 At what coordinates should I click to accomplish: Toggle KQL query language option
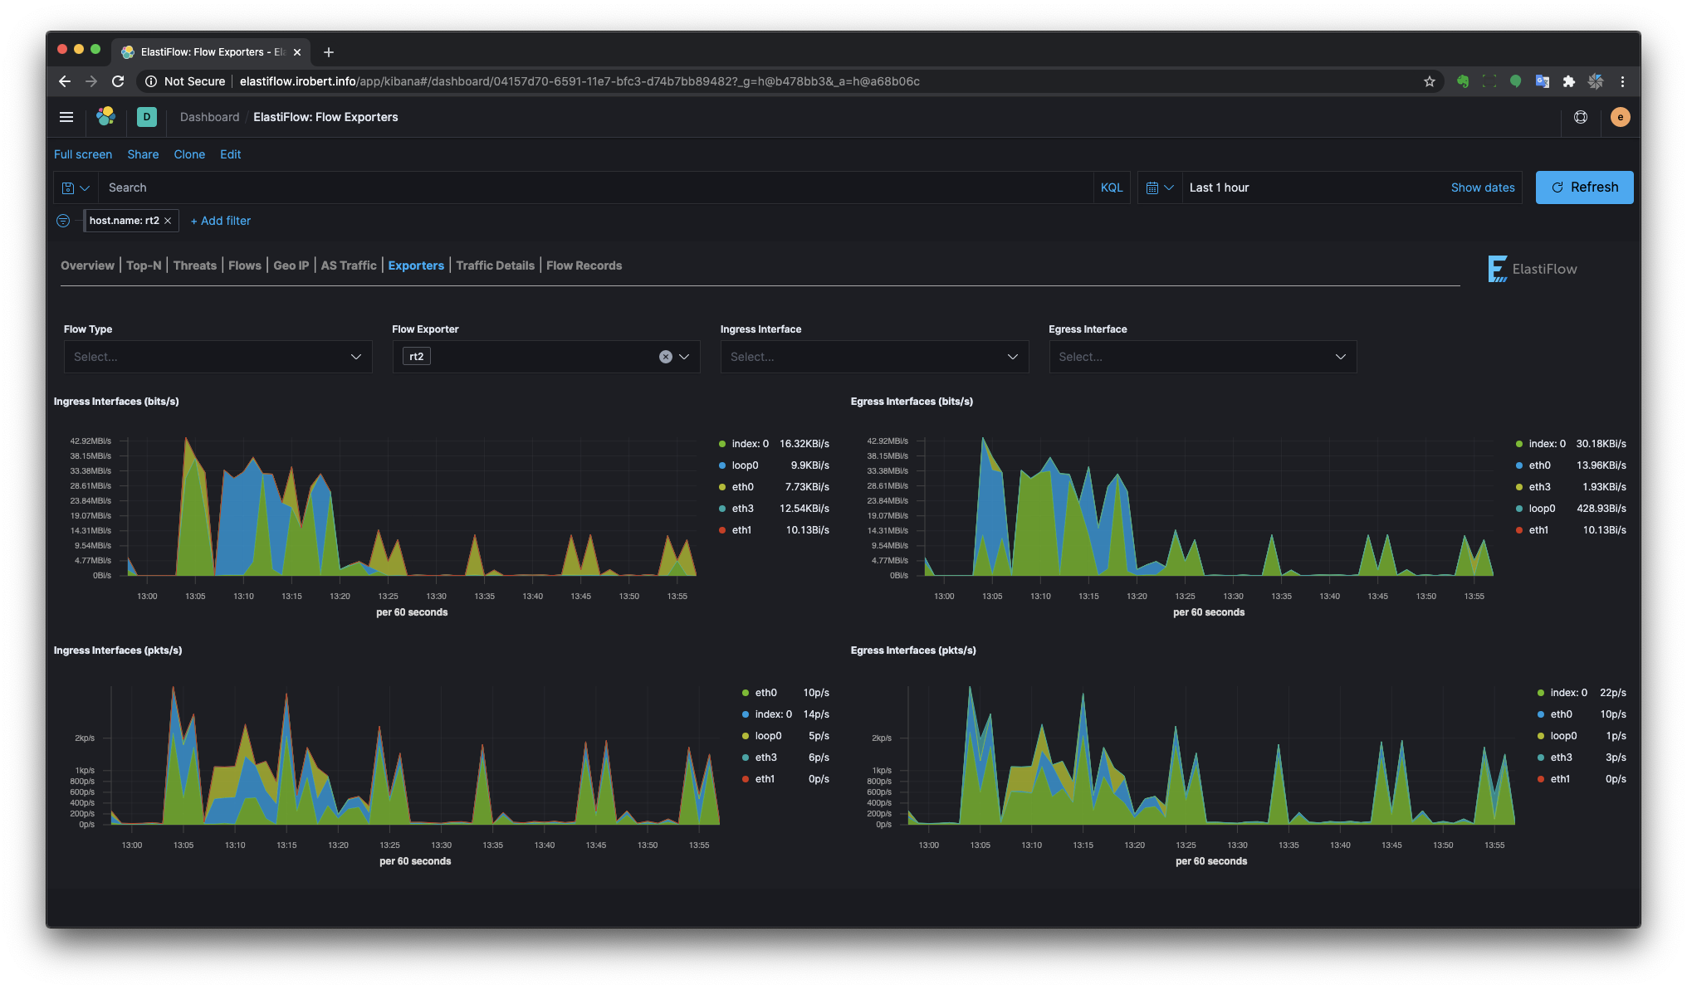click(1112, 188)
